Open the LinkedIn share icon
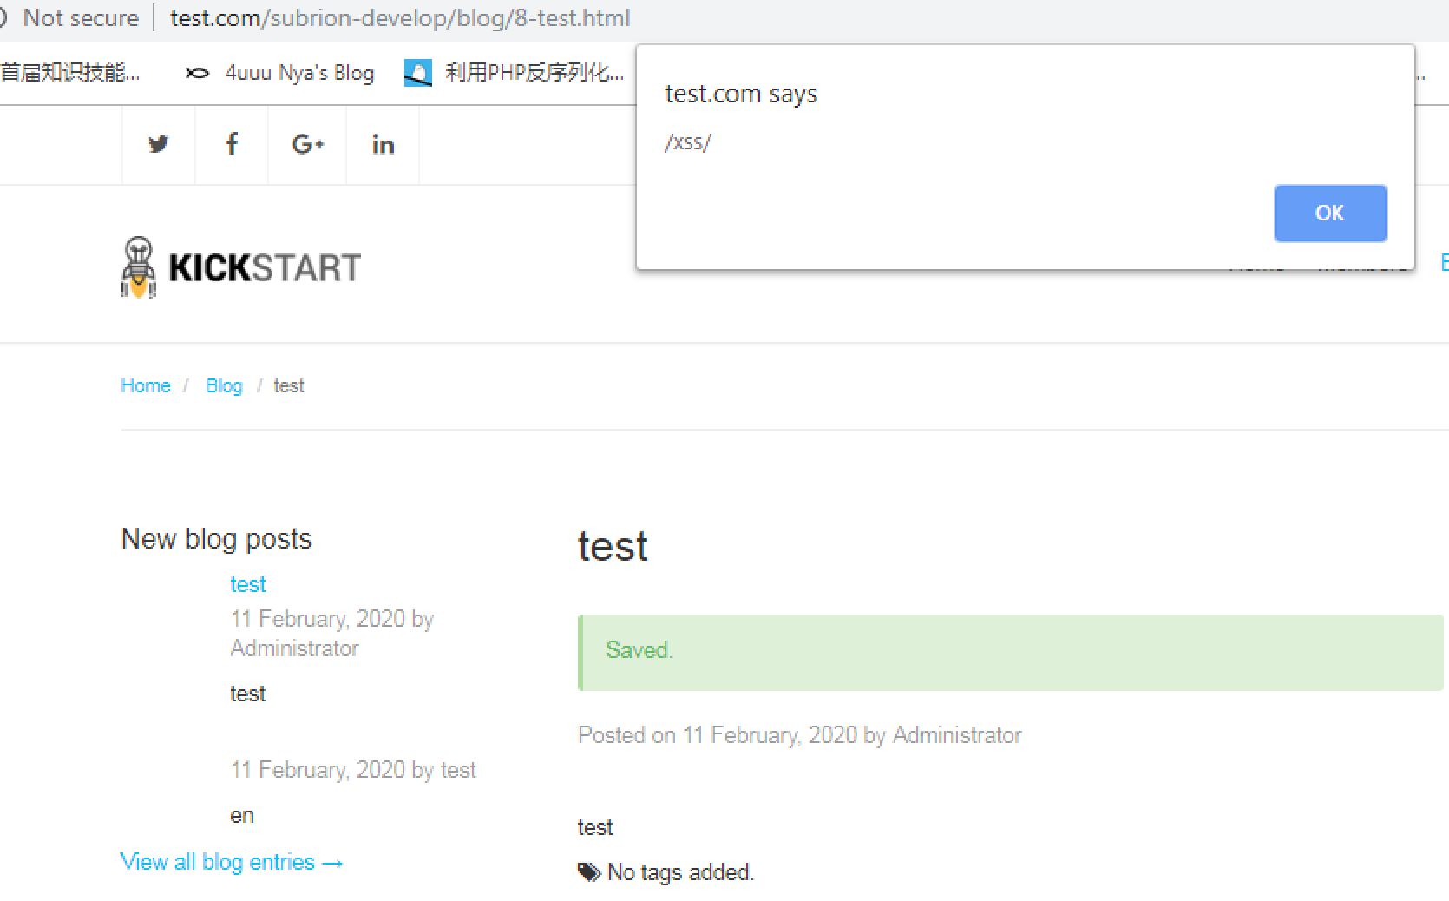 click(383, 144)
